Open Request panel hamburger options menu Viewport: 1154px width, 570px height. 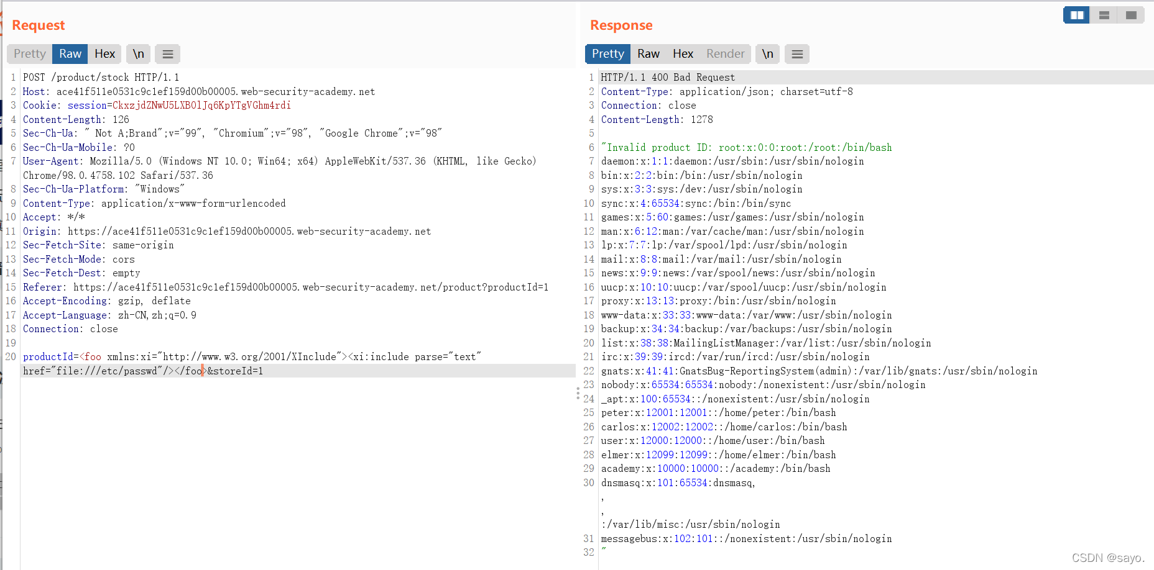pyautogui.click(x=168, y=54)
